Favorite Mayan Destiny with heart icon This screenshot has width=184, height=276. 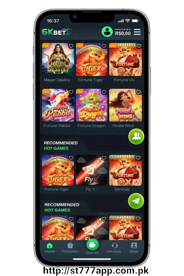pyautogui.click(x=71, y=46)
